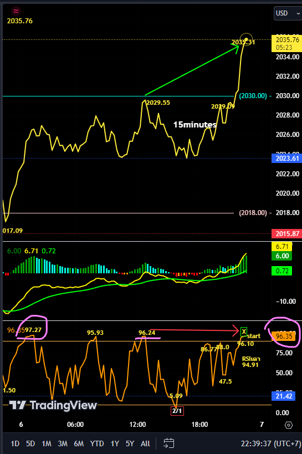Select the 5Y range
The width and height of the screenshot is (302, 454).
point(130,443)
